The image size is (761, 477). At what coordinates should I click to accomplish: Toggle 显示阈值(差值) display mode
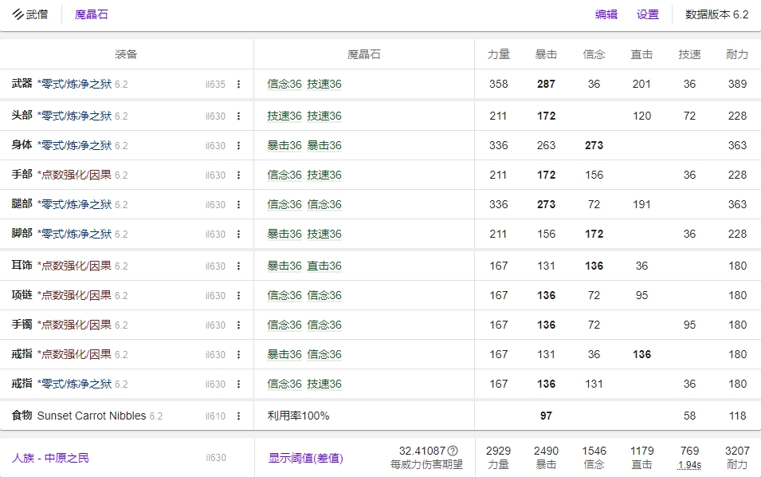pyautogui.click(x=307, y=458)
